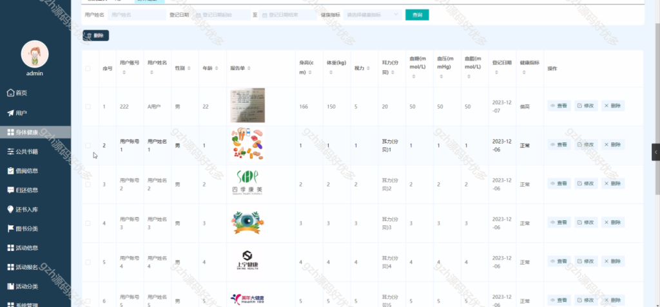Image resolution: width=660 pixels, height=307 pixels.
Task: Click 修改 for row 1 (A用户)
Action: click(586, 106)
